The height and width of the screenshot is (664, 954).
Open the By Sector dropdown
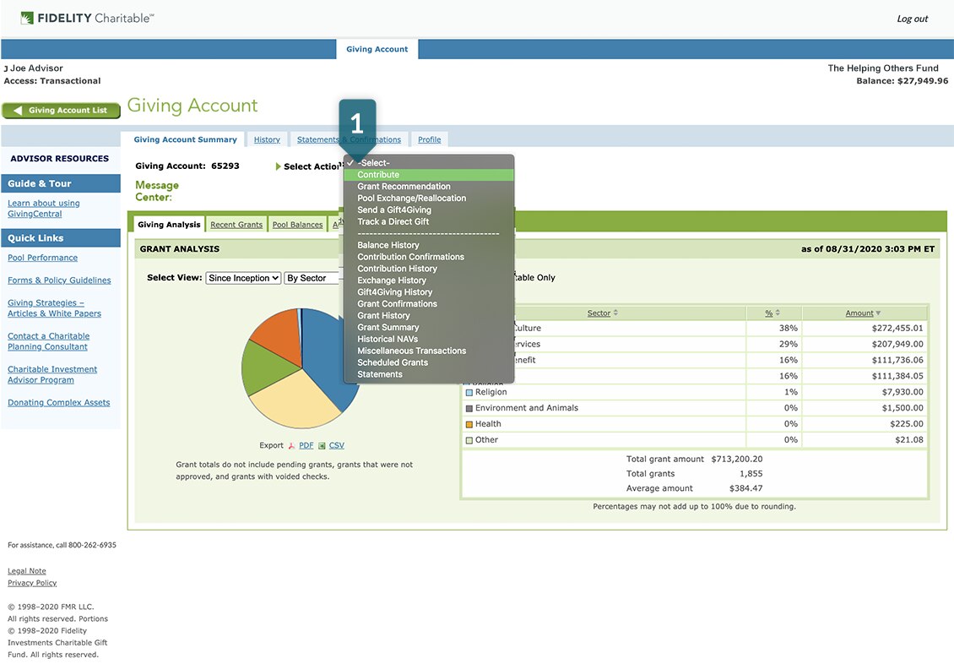[x=312, y=278]
